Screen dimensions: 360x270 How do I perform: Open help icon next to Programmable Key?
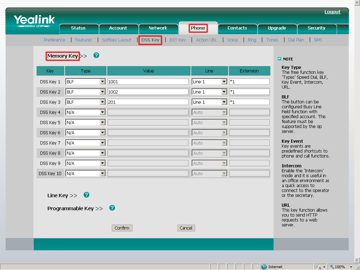[112, 208]
